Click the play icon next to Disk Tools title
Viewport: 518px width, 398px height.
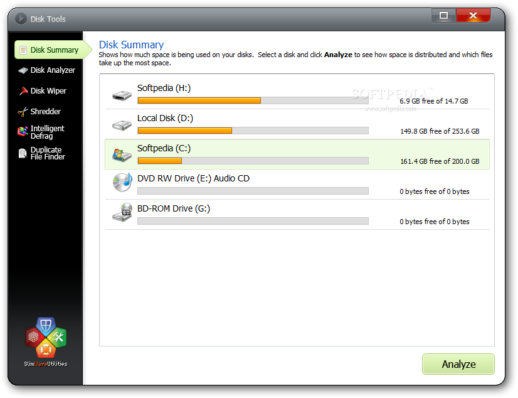click(x=21, y=18)
